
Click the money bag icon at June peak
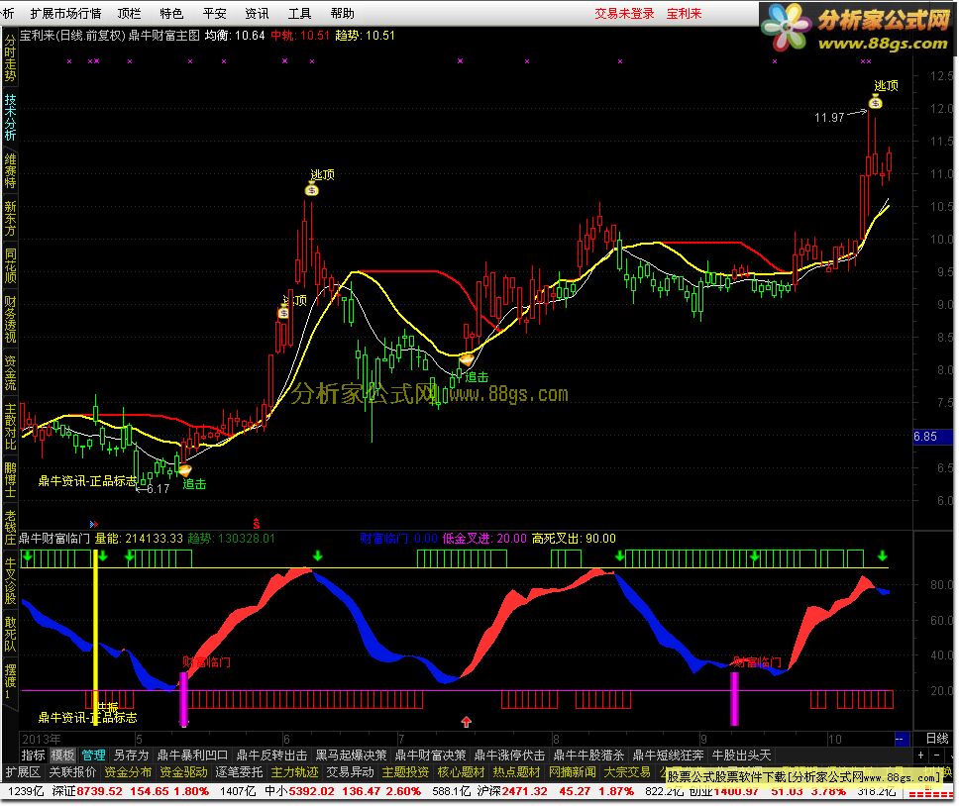point(311,190)
